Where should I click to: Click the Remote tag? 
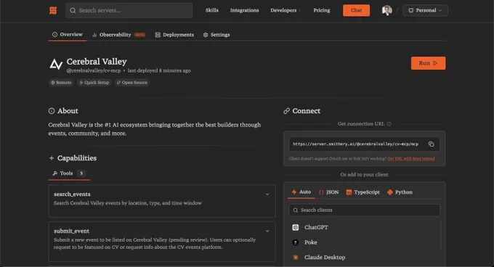click(61, 83)
